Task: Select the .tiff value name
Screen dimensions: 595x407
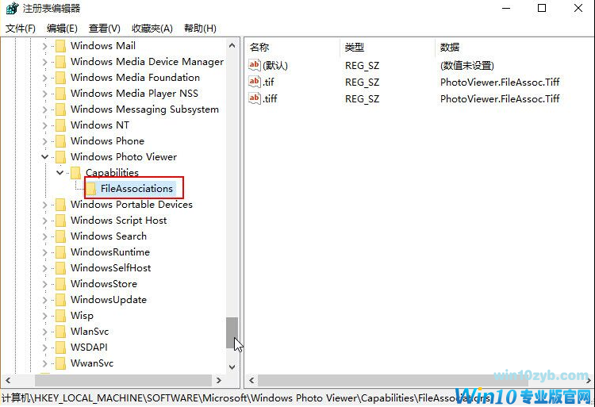Action: (271, 98)
